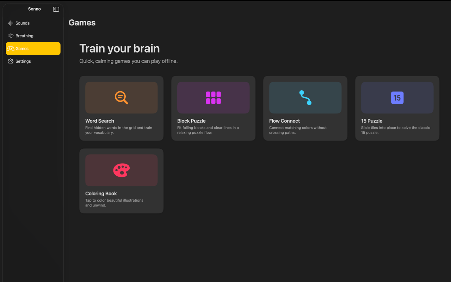This screenshot has height=282, width=451.
Task: Click the Settings gear icon
Action: (x=11, y=61)
